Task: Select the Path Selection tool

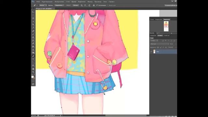Action: pyautogui.click(x=33, y=62)
